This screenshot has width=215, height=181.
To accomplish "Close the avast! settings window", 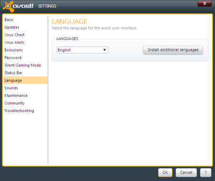I will 204,3.
